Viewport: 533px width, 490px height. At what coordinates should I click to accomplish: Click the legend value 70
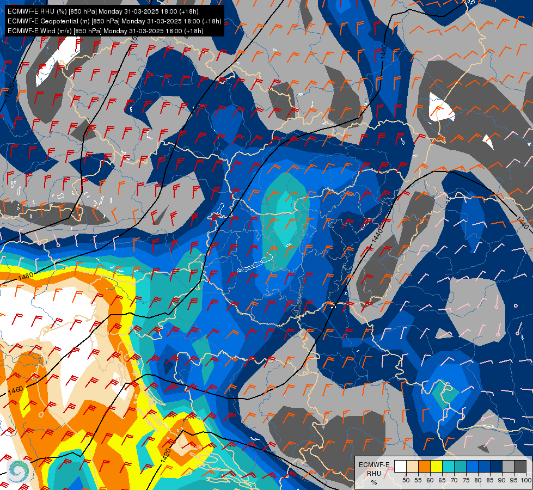pyautogui.click(x=454, y=481)
